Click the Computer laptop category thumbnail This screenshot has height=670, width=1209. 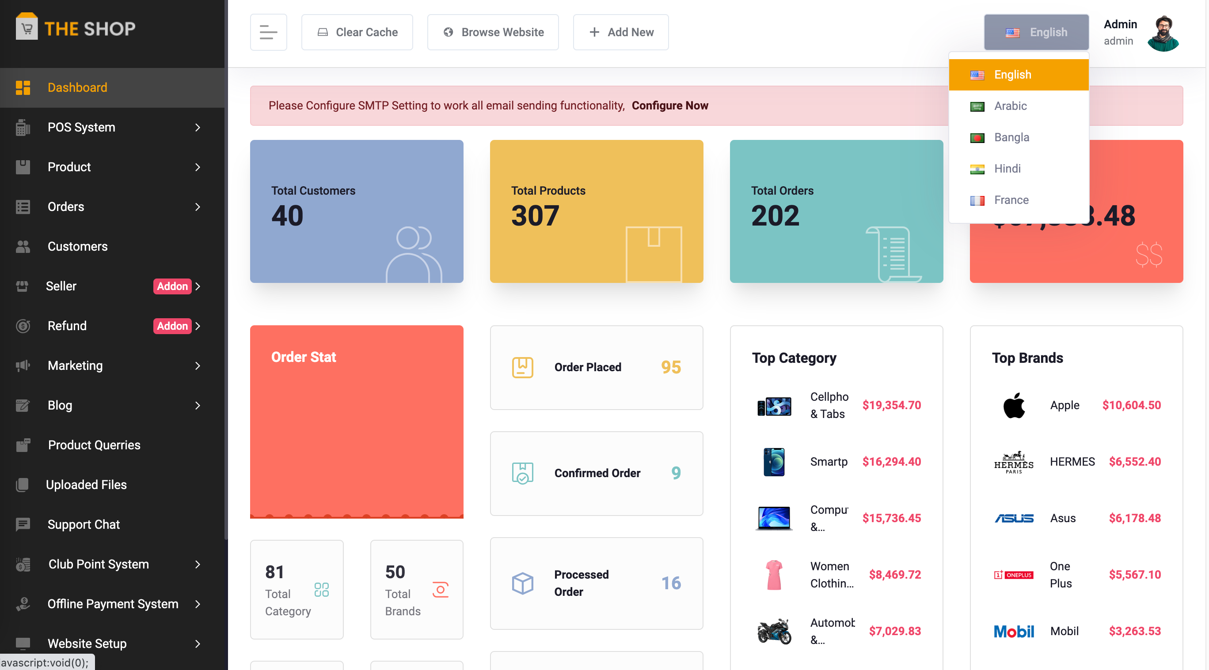coord(774,518)
